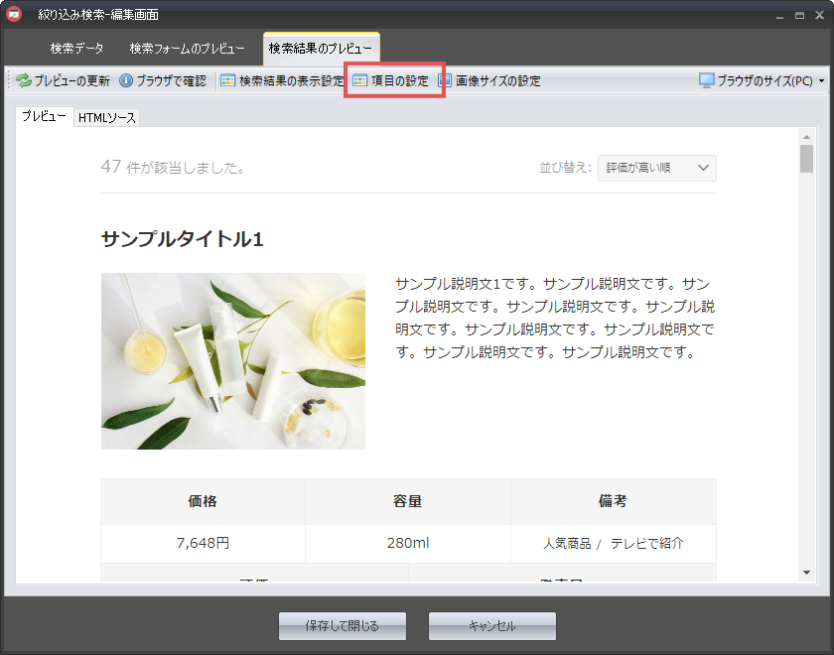Click the red app icon in title bar
Image resolution: width=834 pixels, height=655 pixels.
15,15
